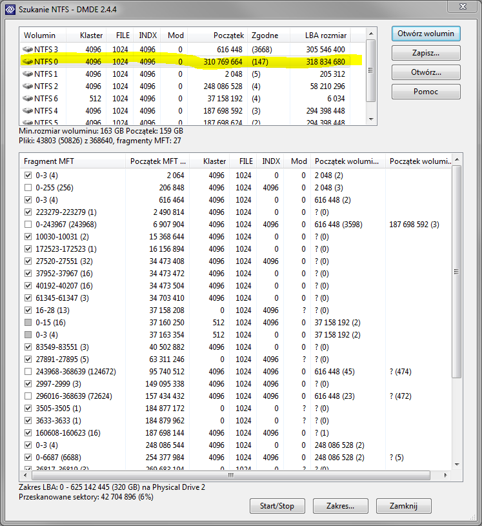Sort volumes by LBA rozmiar column header
The image size is (482, 526).
(319, 35)
